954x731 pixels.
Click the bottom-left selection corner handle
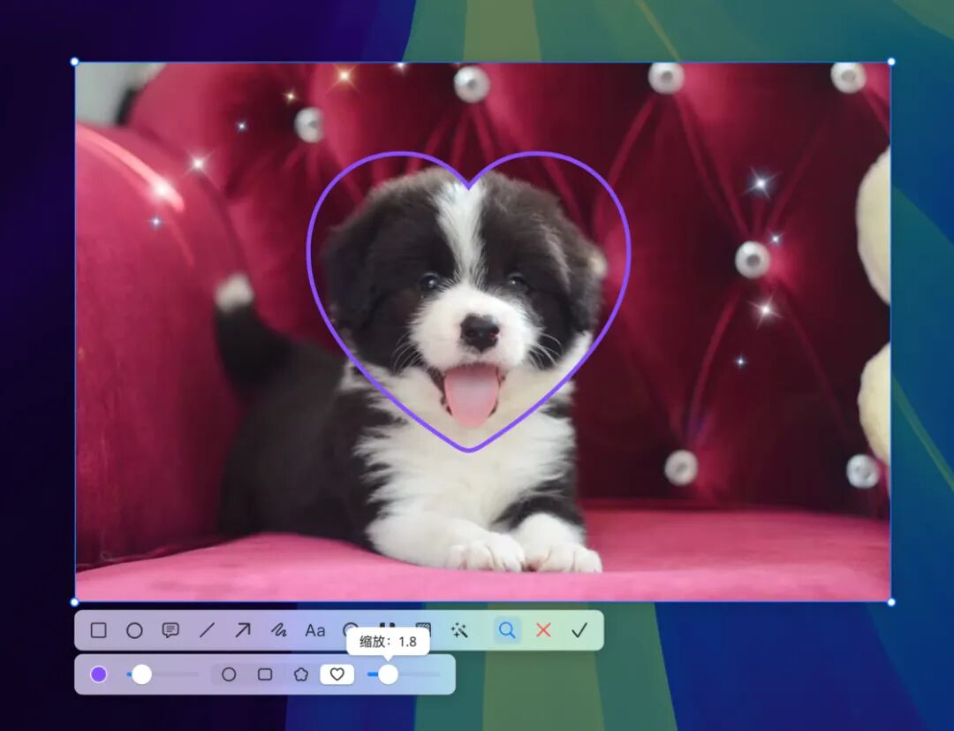(x=74, y=603)
